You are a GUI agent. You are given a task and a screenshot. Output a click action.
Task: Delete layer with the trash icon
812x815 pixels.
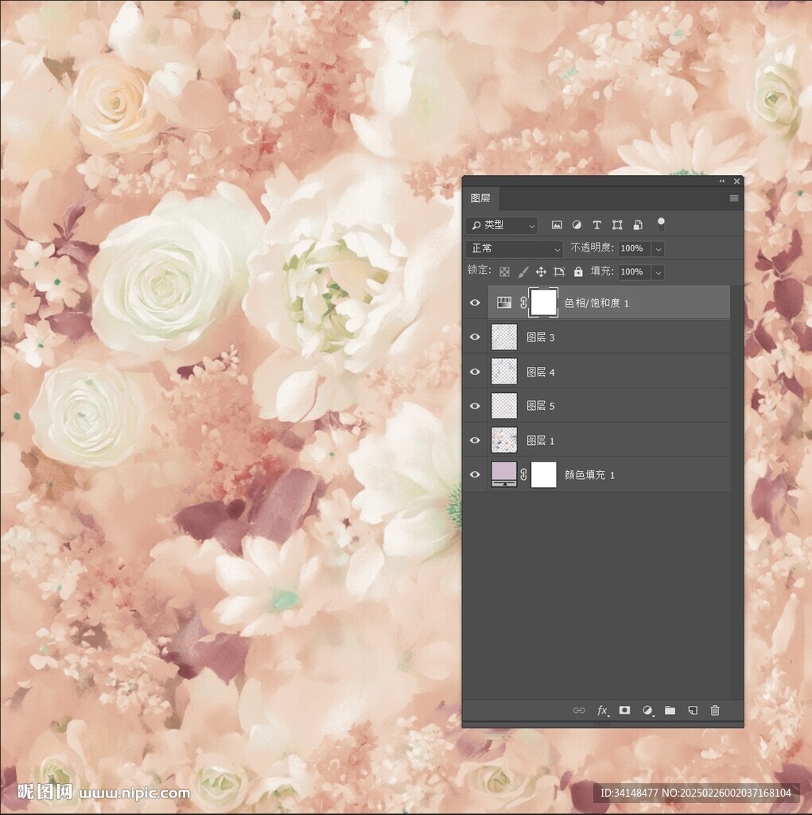[x=715, y=710]
